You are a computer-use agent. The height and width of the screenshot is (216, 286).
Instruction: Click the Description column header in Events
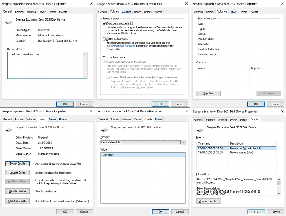tap(252, 143)
